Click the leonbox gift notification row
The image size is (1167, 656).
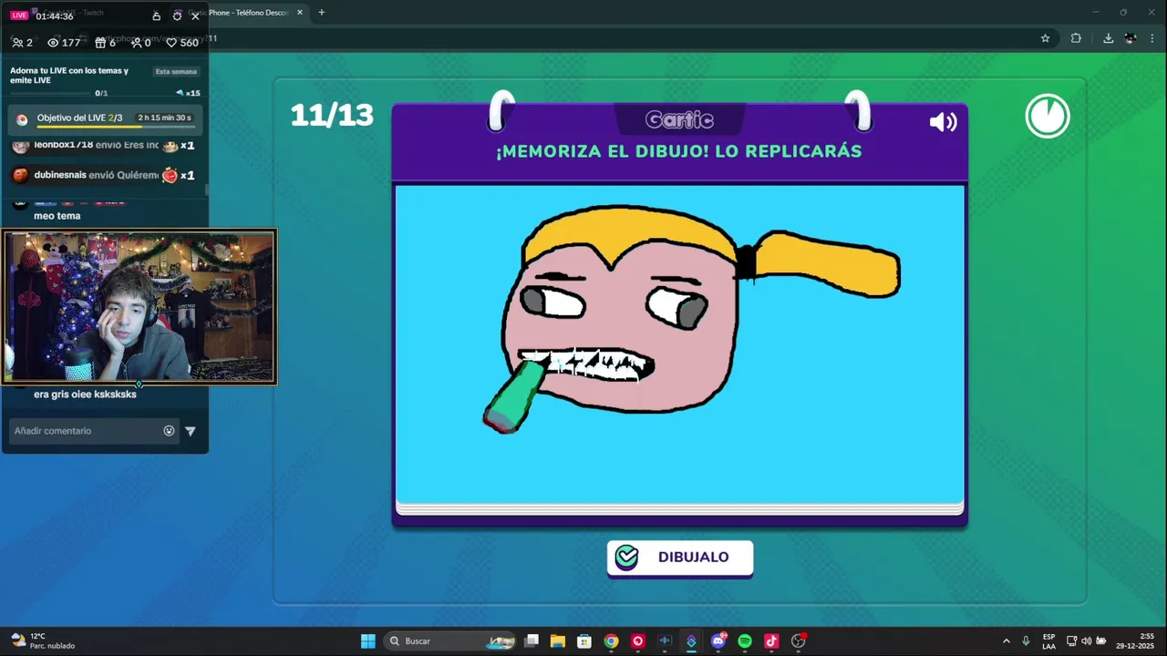tap(105, 146)
